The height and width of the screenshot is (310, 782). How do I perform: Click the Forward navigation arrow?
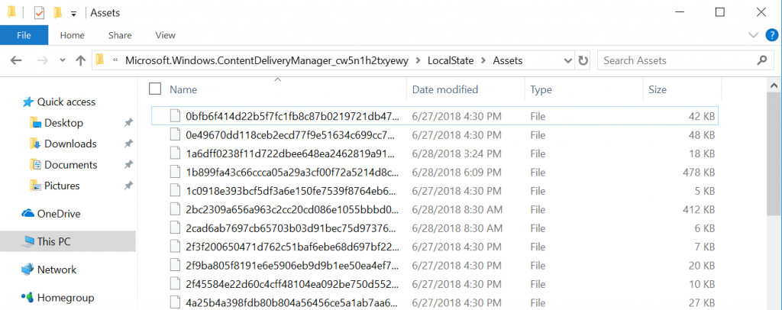click(x=43, y=61)
